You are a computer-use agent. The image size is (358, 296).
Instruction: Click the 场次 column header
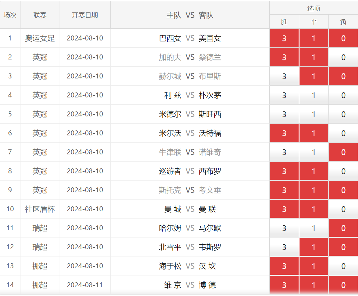(x=10, y=15)
